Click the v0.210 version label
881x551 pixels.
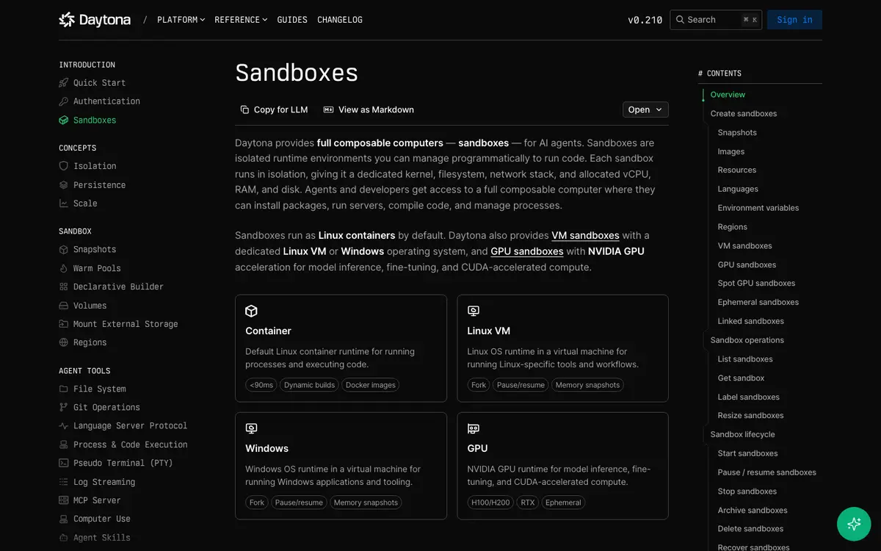(x=645, y=20)
